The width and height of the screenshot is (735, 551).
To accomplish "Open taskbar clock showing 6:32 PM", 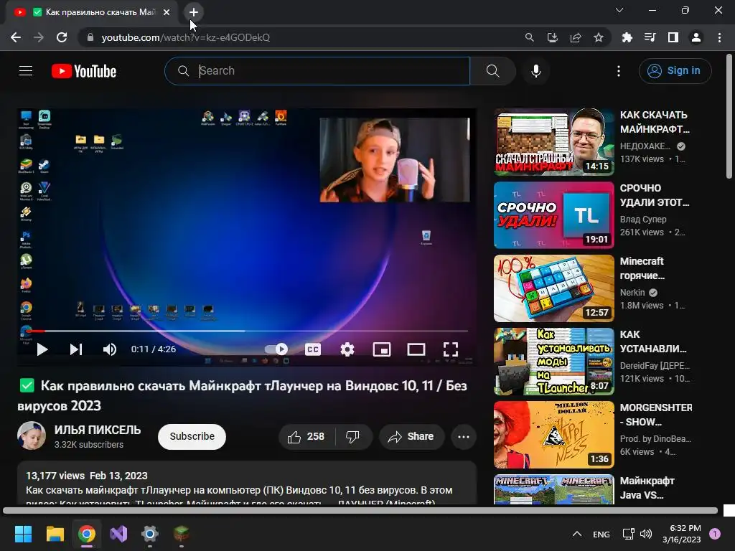I will coord(682,534).
